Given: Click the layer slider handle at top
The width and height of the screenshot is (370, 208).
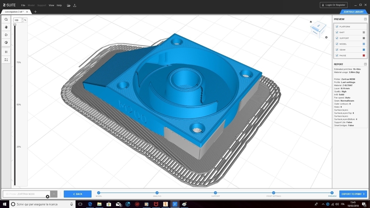Looking at the screenshot, I should [15, 25].
